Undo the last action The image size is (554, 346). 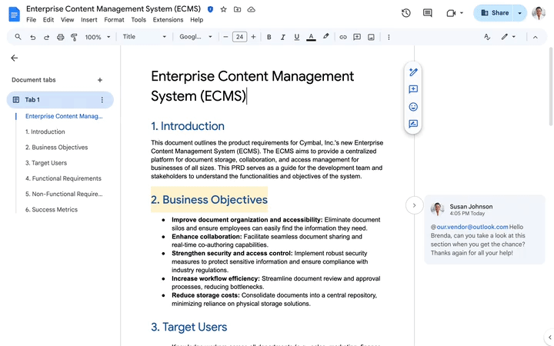pyautogui.click(x=32, y=37)
